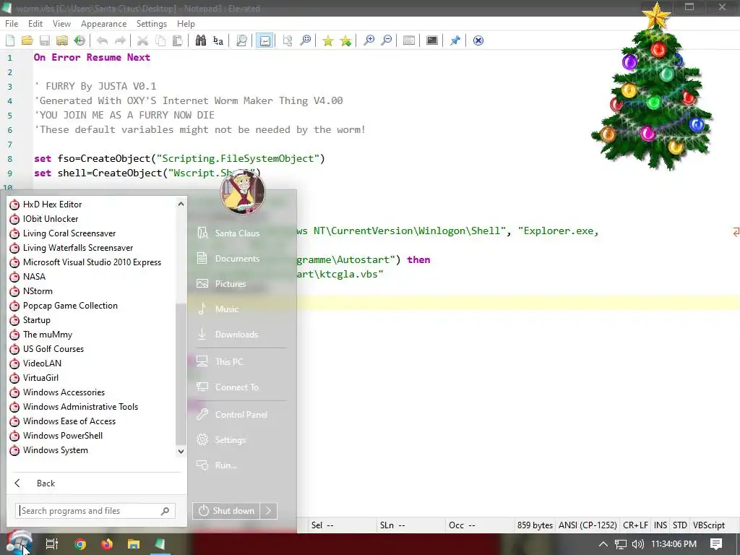The image size is (740, 555).
Task: Expand Microsoft Visual Studio 2010 Express
Action: pos(91,262)
